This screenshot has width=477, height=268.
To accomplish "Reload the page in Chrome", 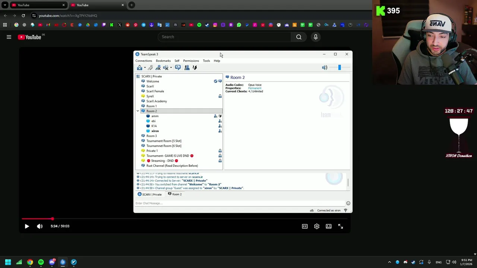I will coord(23,16).
